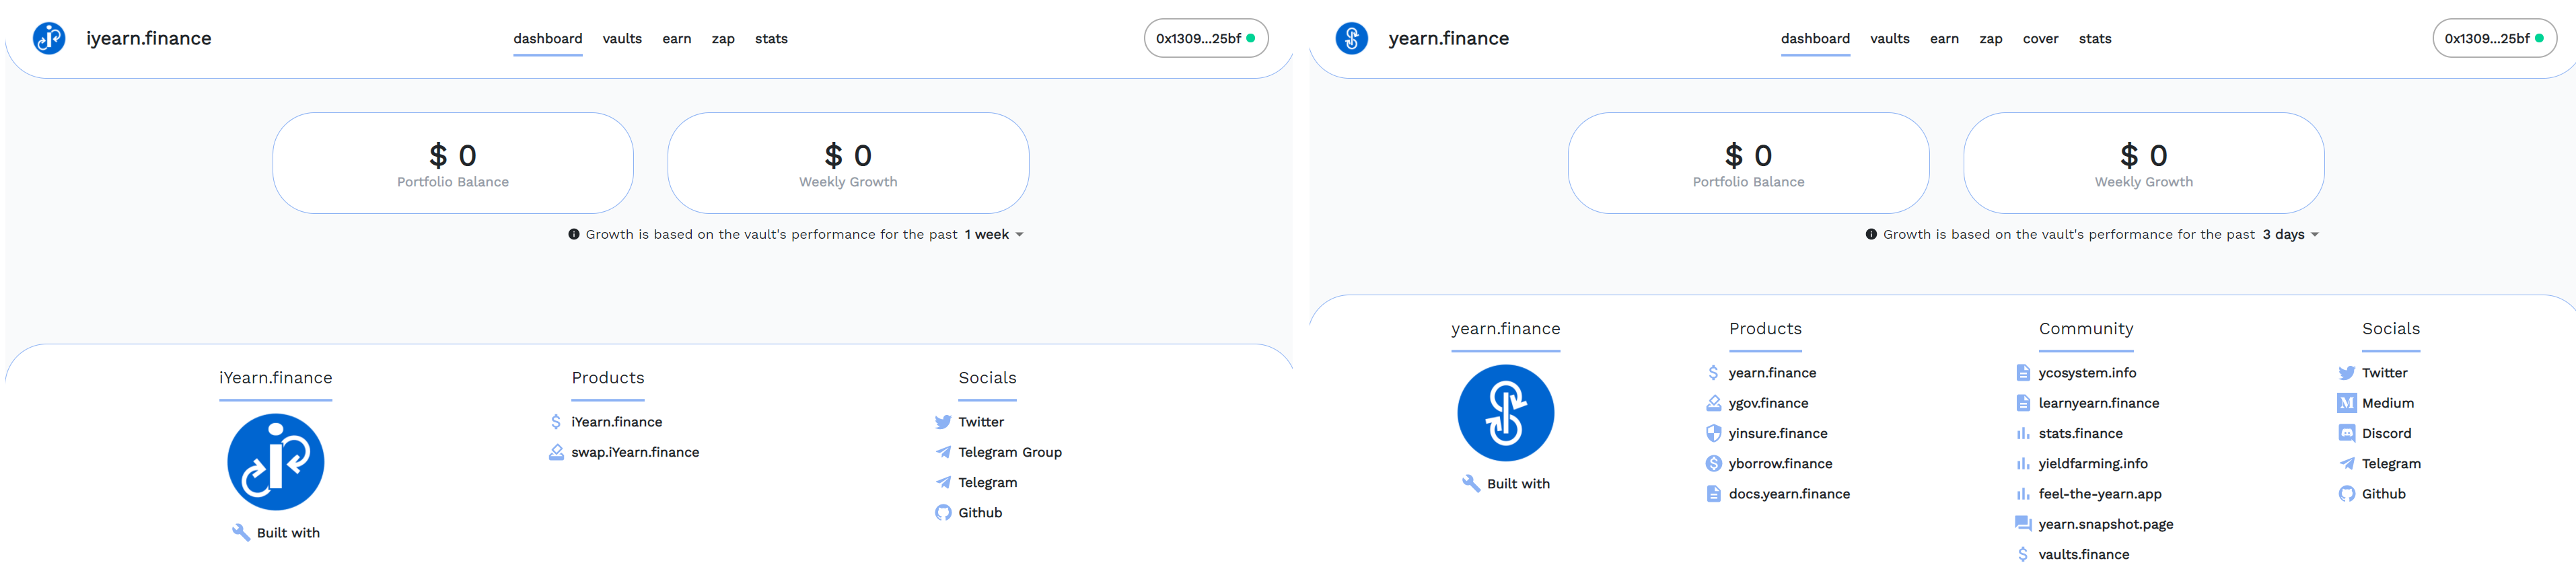Visit the ycosystem.info community link
Viewport: 2576px width, 571px height.
[2087, 373]
